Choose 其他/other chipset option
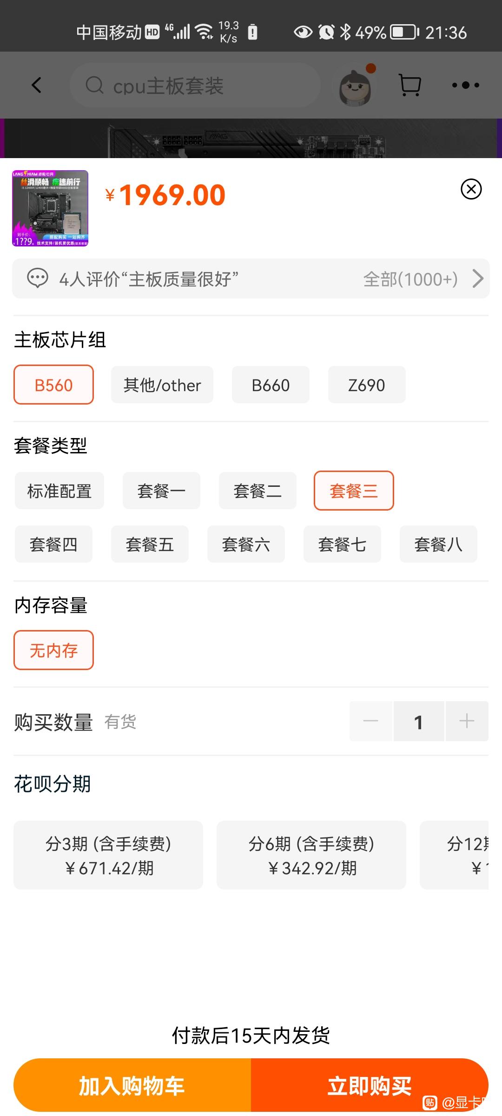Screen dimensions: 502x1116 pyautogui.click(x=162, y=385)
